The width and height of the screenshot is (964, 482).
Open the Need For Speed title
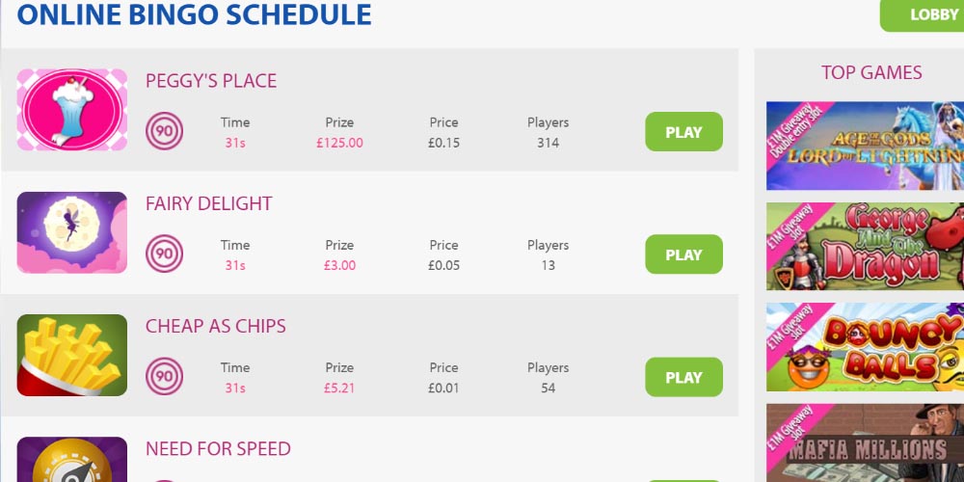click(218, 448)
